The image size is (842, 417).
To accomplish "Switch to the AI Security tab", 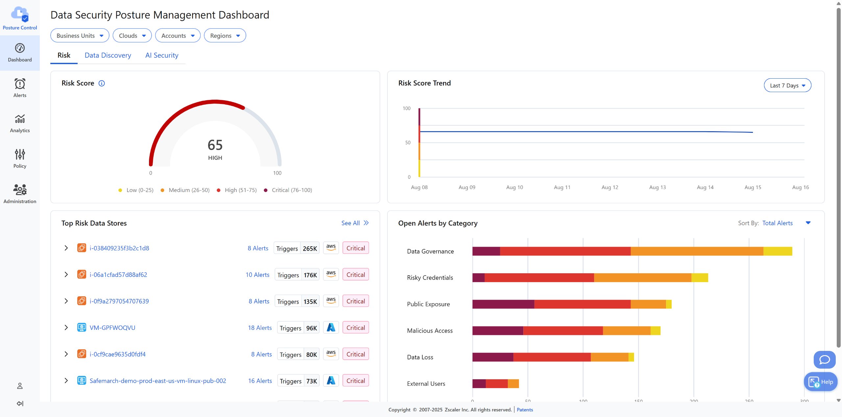I will 162,55.
